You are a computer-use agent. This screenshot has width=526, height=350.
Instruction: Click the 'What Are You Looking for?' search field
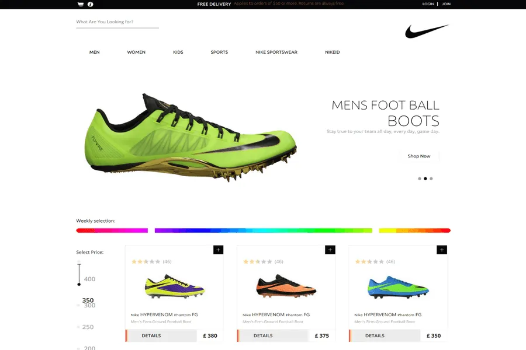pyautogui.click(x=117, y=22)
